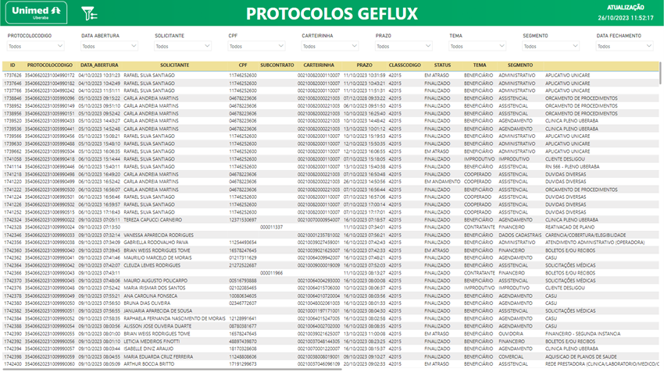Click the update timestamp 26/10/2023 11:52:17
664x372 pixels.
[626, 18]
